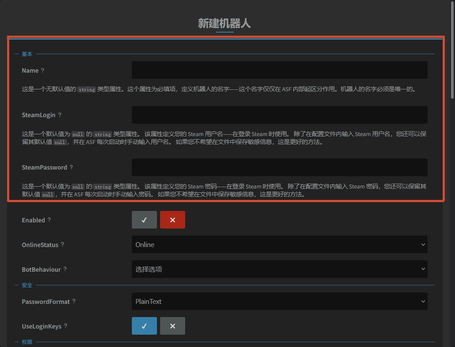This screenshot has width=455, height=347.
Task: Show SteamPassword help question mark
Action: pos(71,167)
